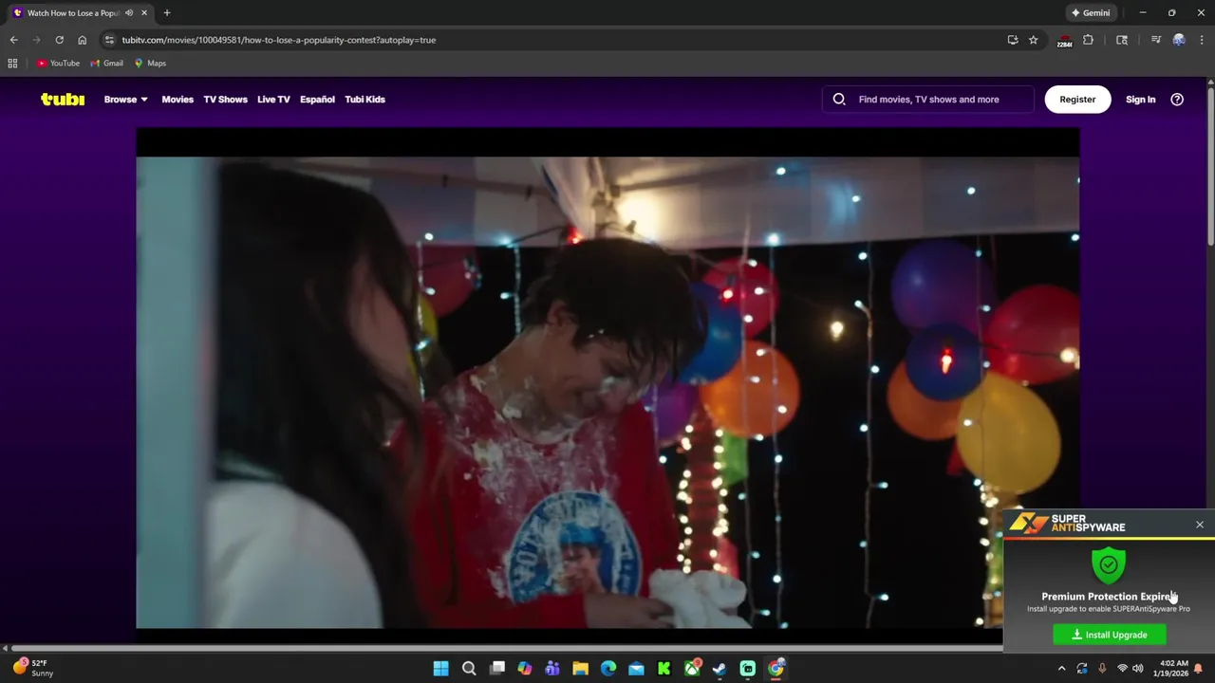
Task: Close the Tubi browser tab
Action: 144,13
